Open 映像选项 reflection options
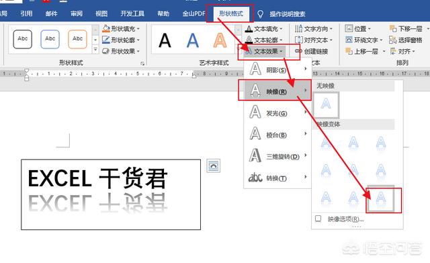This screenshot has width=430, height=263. [345, 219]
